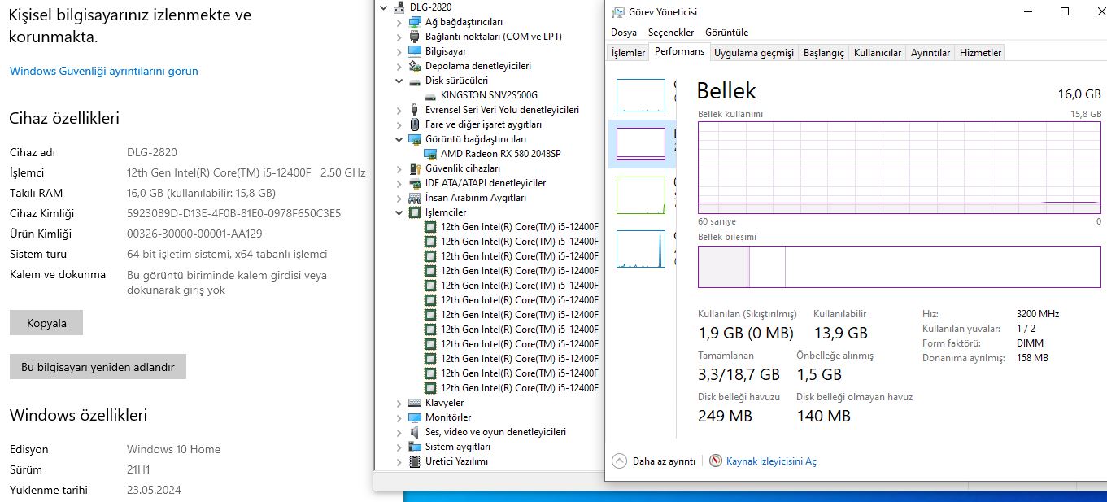Expand the Monitörler node arrow

(x=399, y=417)
